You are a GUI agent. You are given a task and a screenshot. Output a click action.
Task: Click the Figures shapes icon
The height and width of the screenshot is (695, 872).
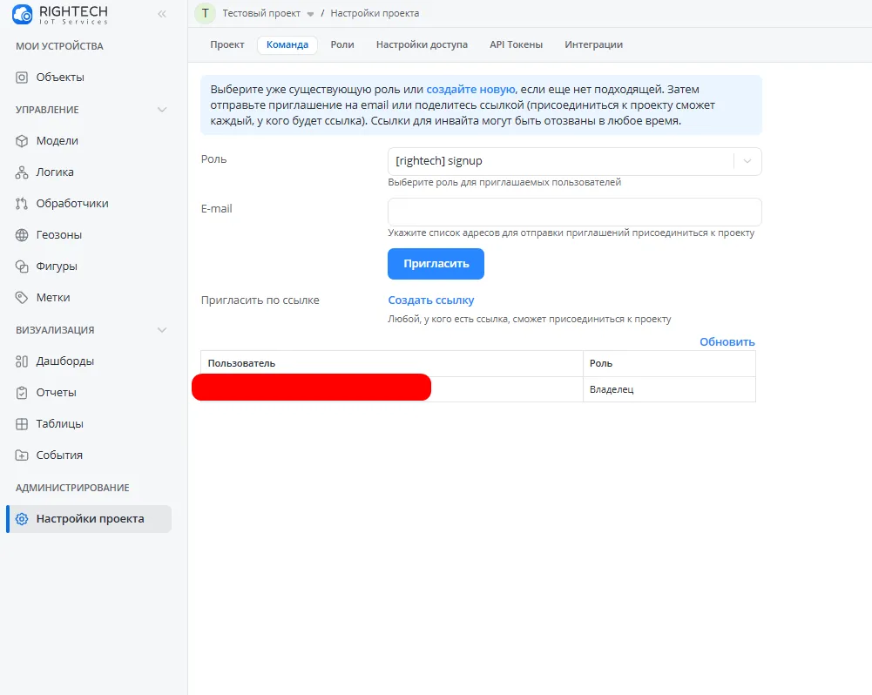[x=23, y=267]
